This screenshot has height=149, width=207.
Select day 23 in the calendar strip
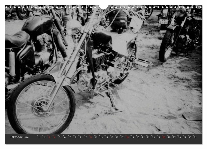[153, 137]
